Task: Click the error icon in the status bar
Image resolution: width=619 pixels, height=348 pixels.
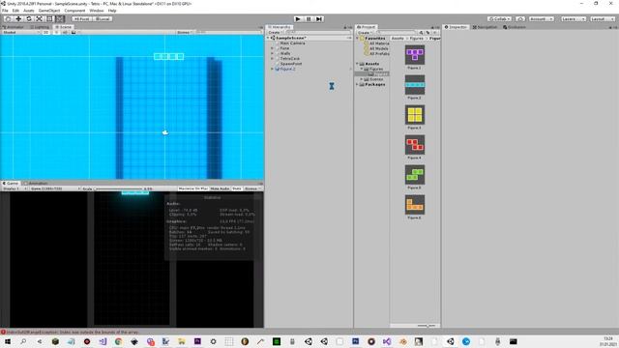Action: (3, 333)
